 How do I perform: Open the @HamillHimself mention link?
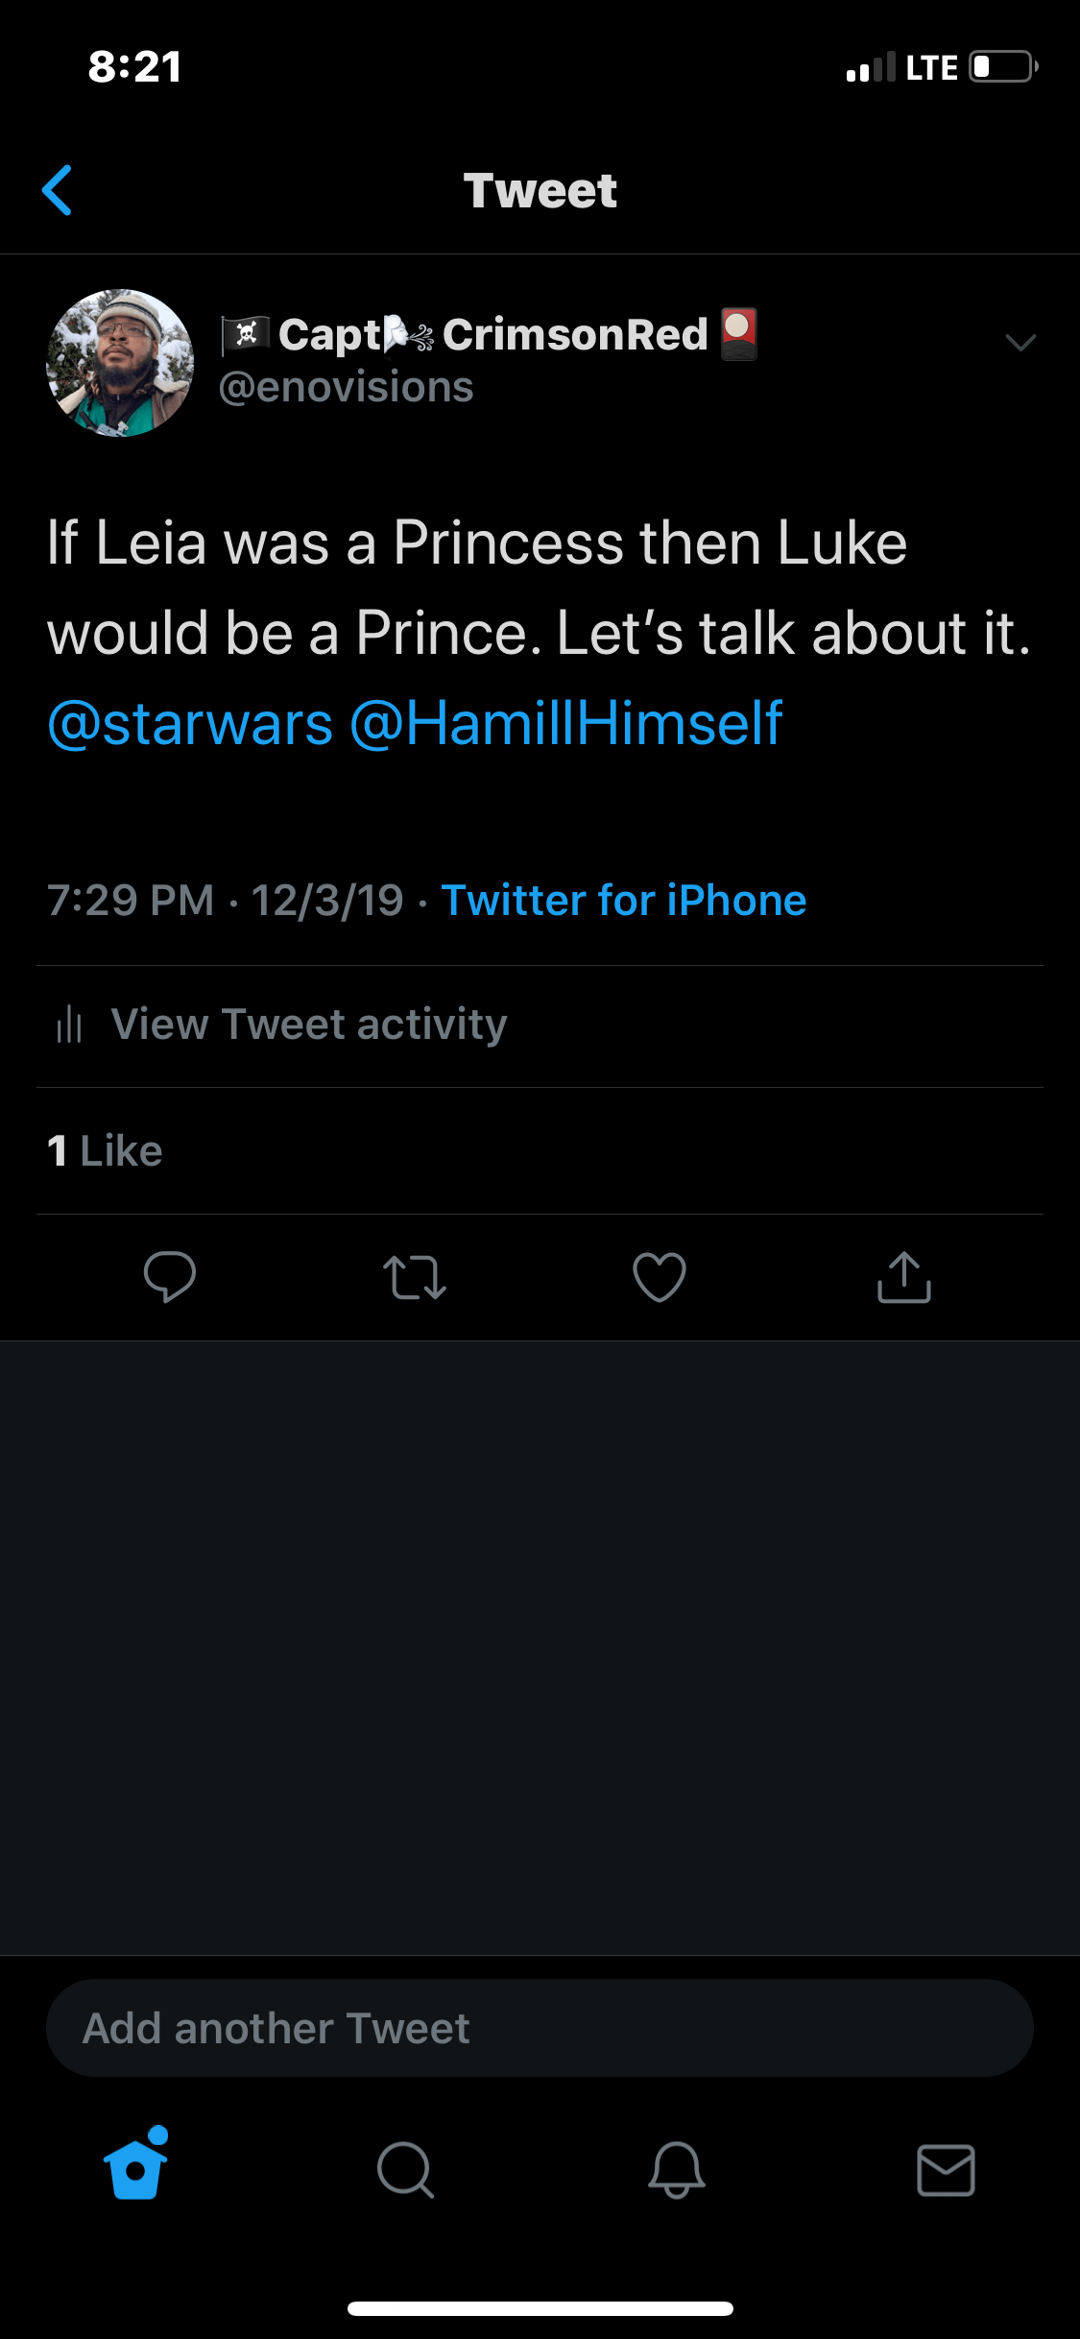[x=565, y=723]
